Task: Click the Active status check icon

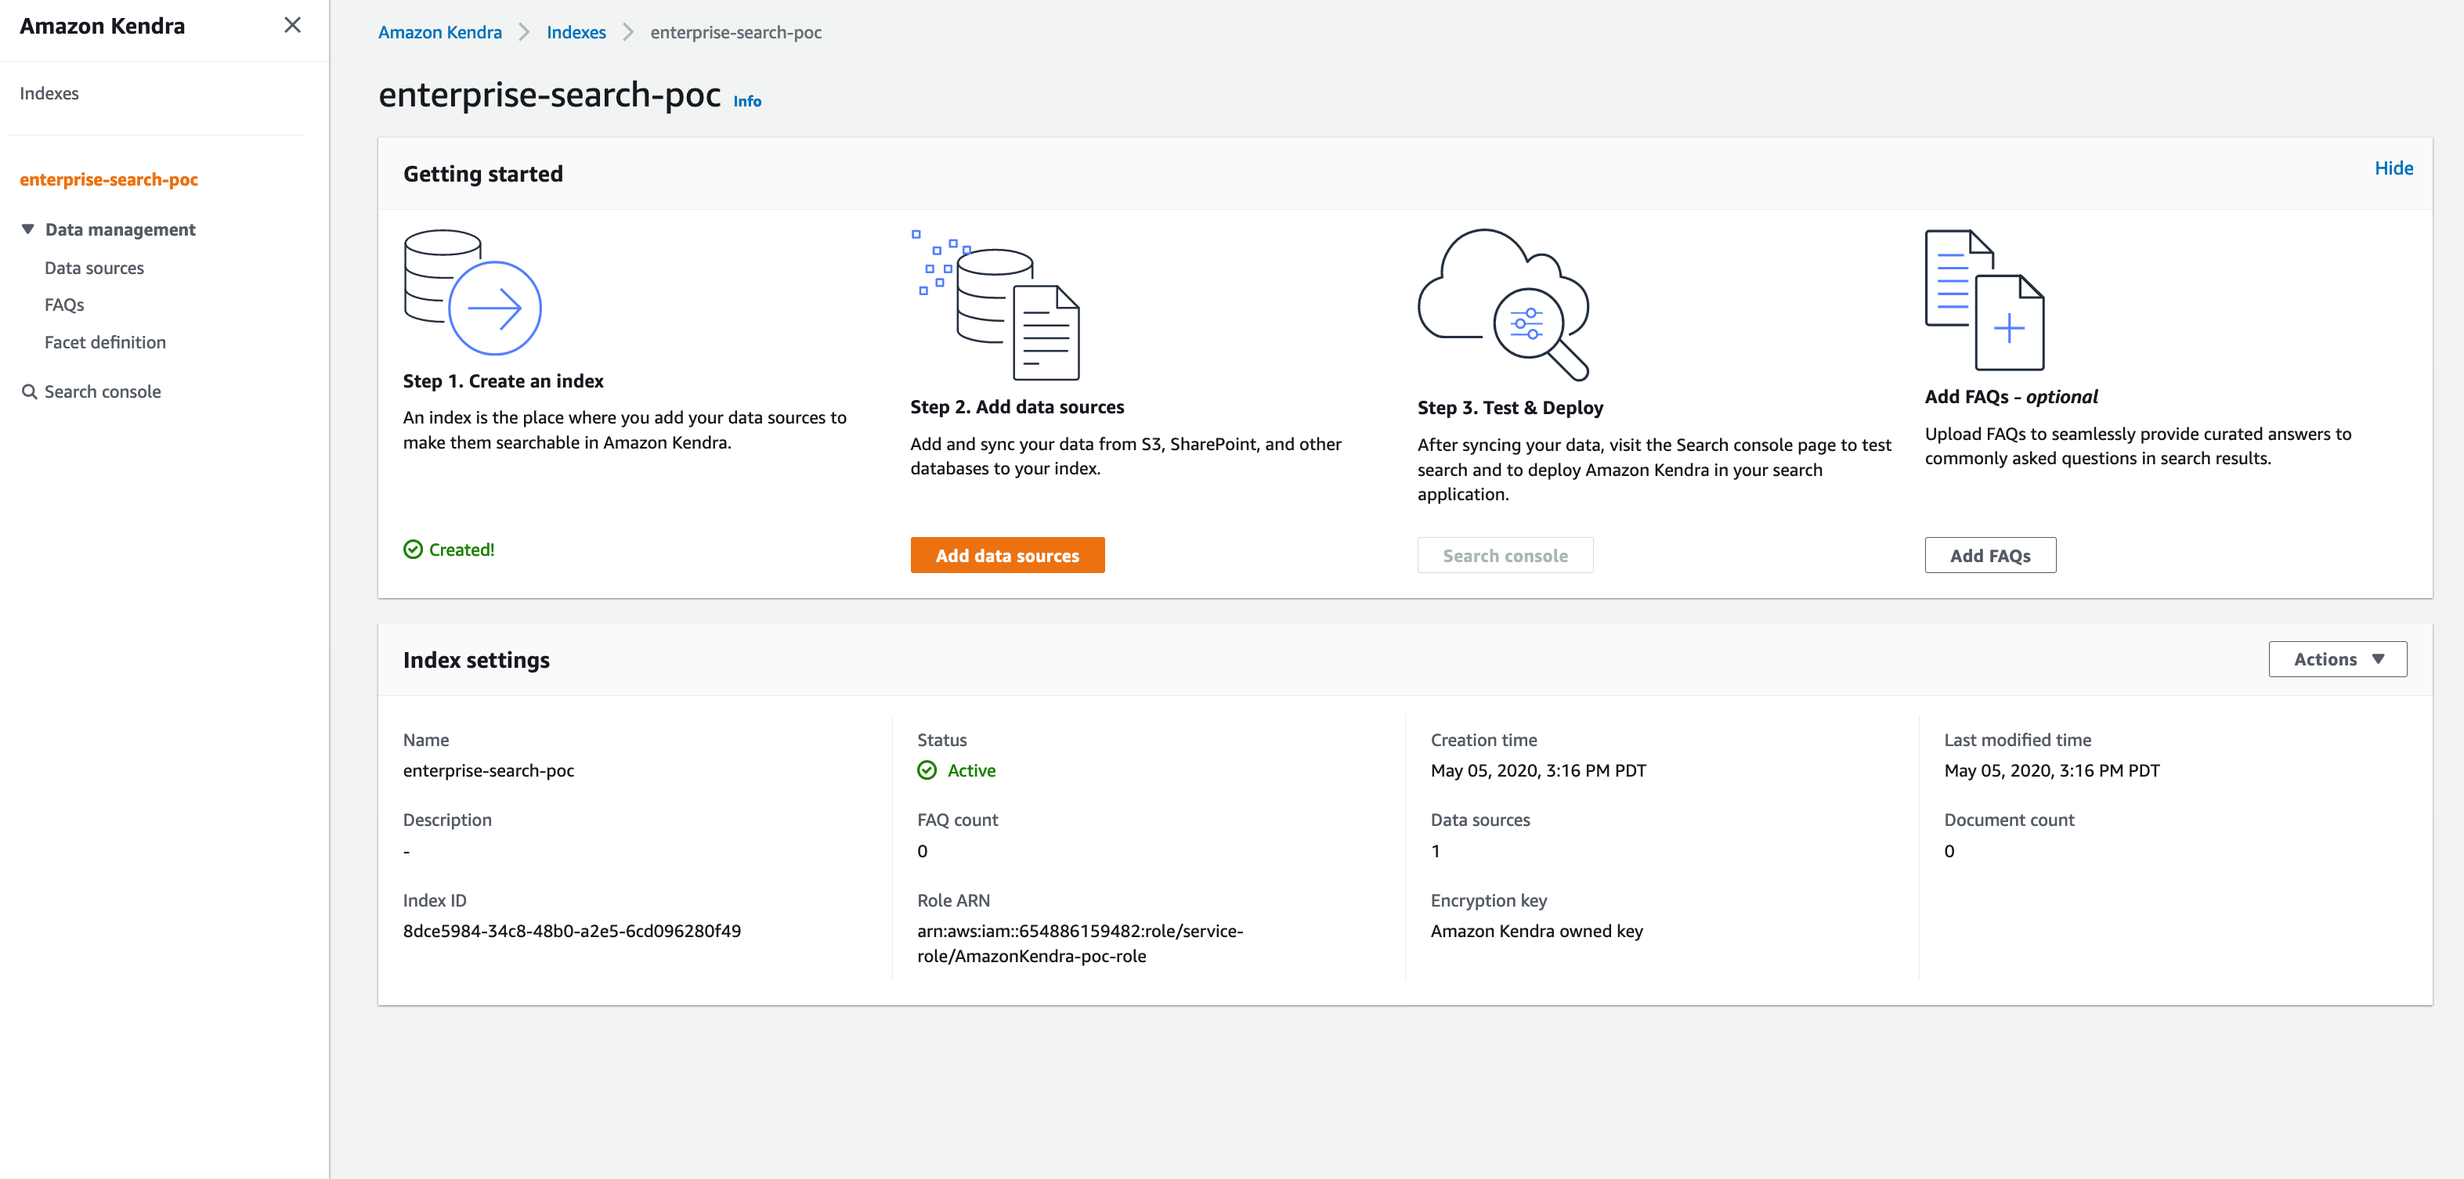Action: pos(927,770)
